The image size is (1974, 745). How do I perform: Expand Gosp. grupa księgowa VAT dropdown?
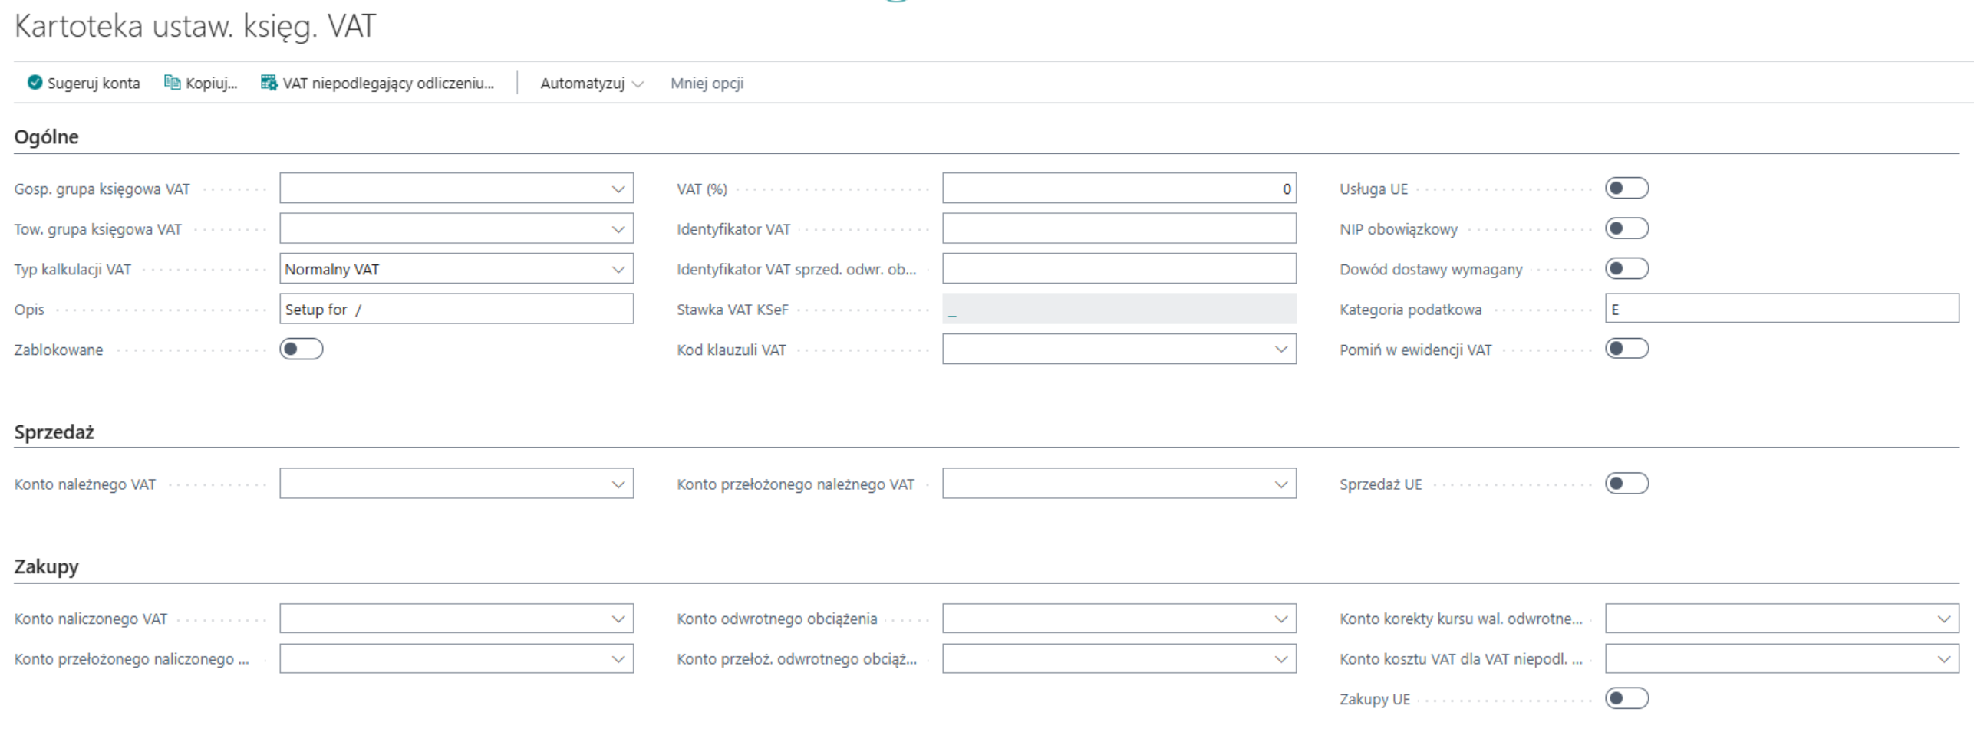(x=618, y=189)
